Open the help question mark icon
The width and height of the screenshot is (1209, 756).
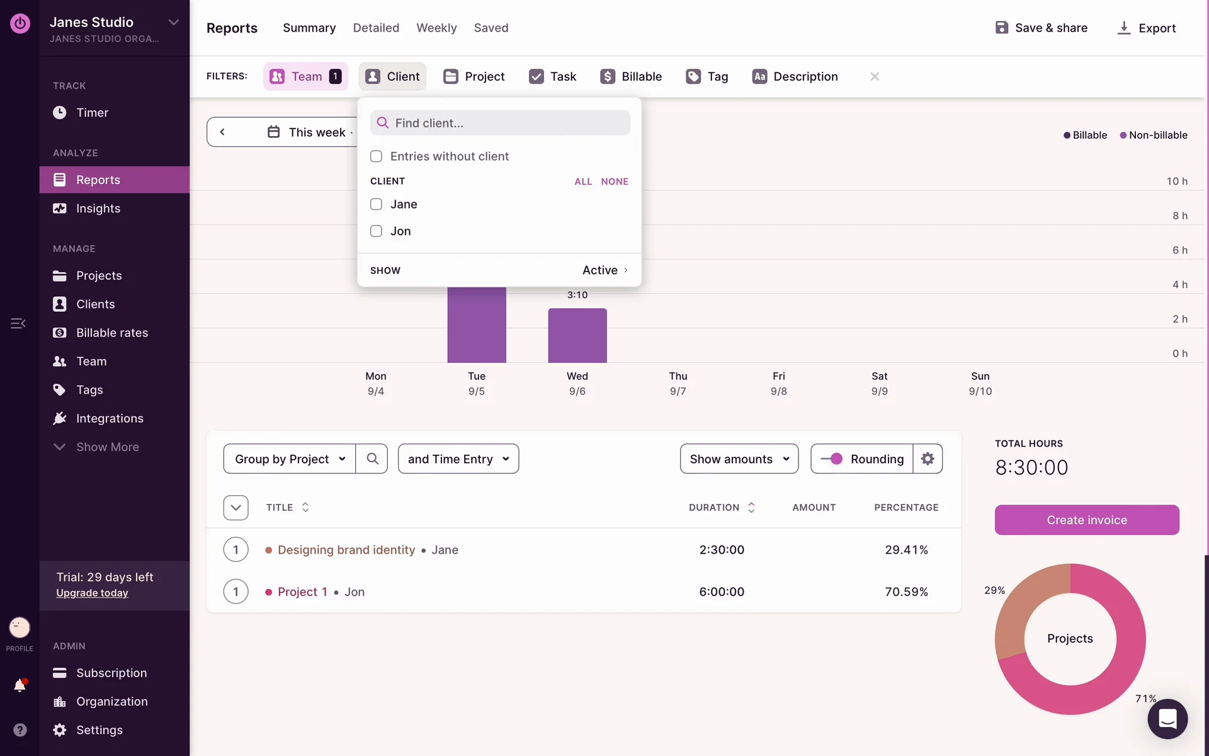(x=20, y=730)
